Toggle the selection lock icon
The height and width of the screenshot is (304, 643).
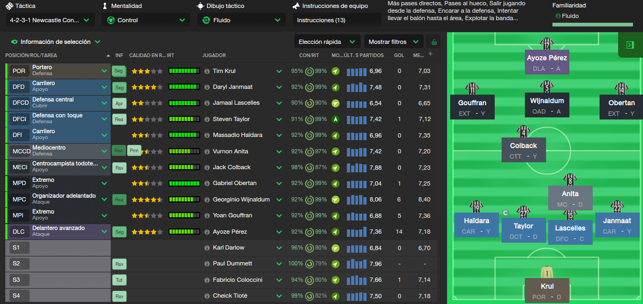[435, 42]
